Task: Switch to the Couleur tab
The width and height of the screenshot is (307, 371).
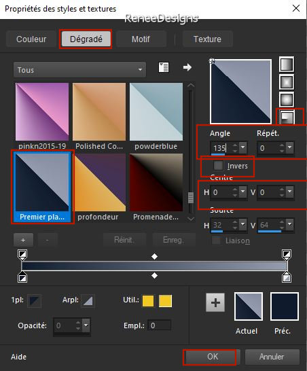Action: coord(31,39)
